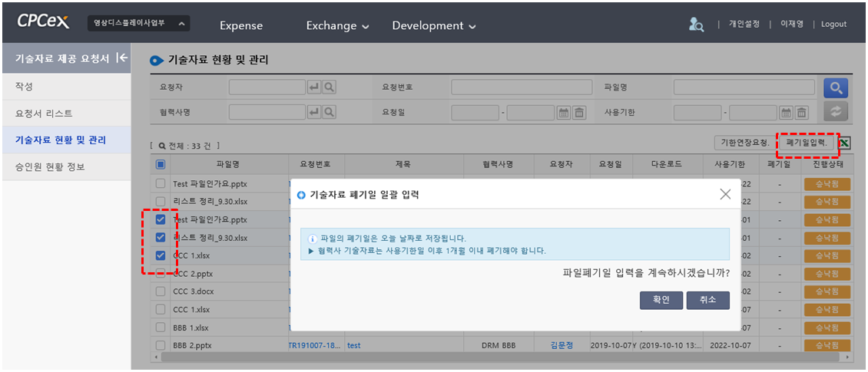Click the gray refresh/reset filter icon

pyautogui.click(x=836, y=113)
